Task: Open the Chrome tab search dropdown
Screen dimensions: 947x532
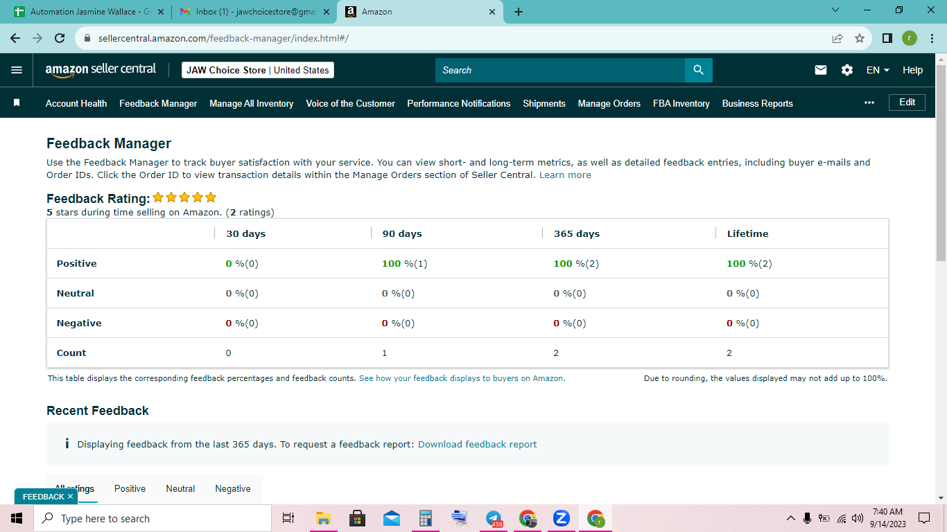Action: tap(835, 10)
